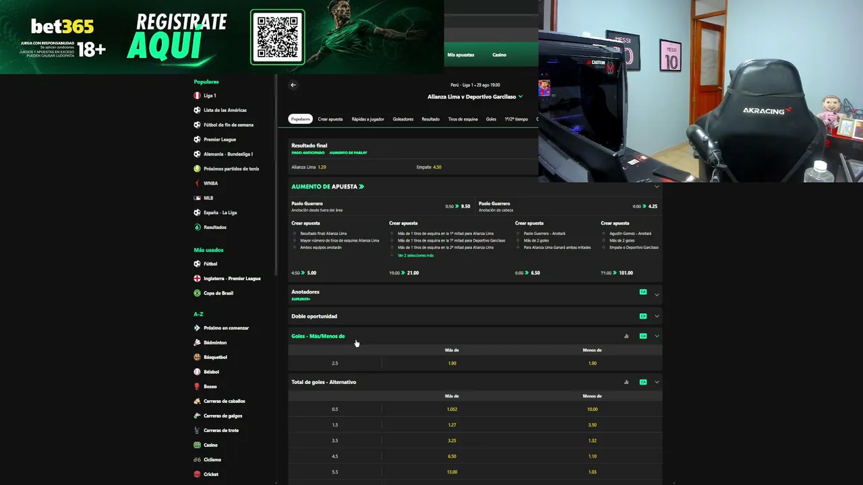Click the CA badge in Doble oportunidad row
The width and height of the screenshot is (863, 485).
pos(643,316)
